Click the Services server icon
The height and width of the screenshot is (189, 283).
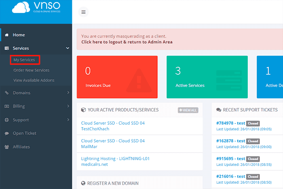(7, 48)
